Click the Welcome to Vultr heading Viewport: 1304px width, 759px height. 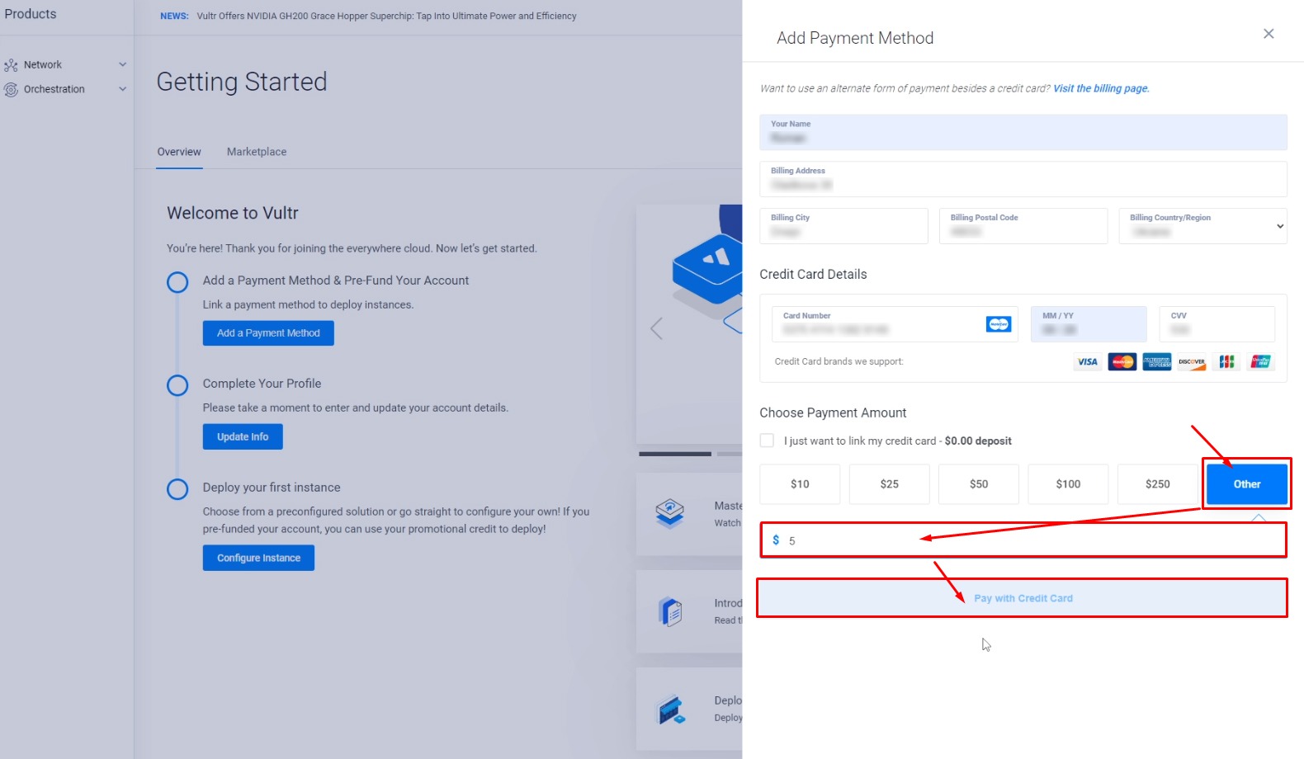point(233,213)
